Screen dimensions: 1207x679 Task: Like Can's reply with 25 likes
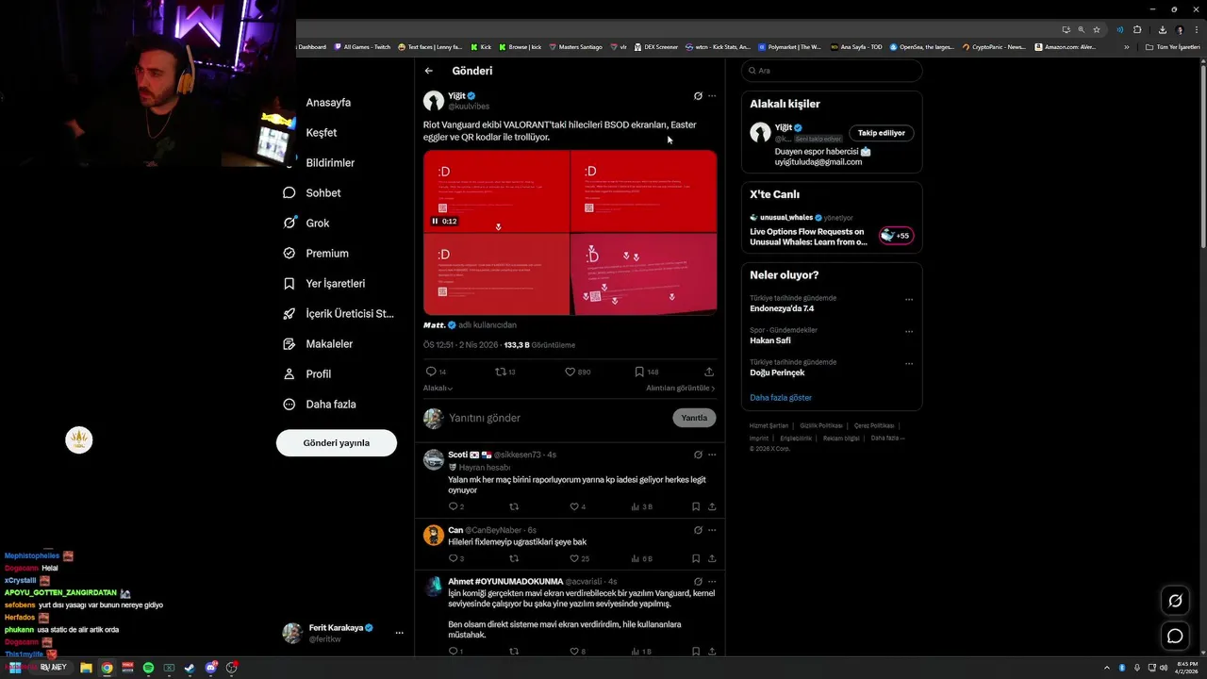pos(574,558)
